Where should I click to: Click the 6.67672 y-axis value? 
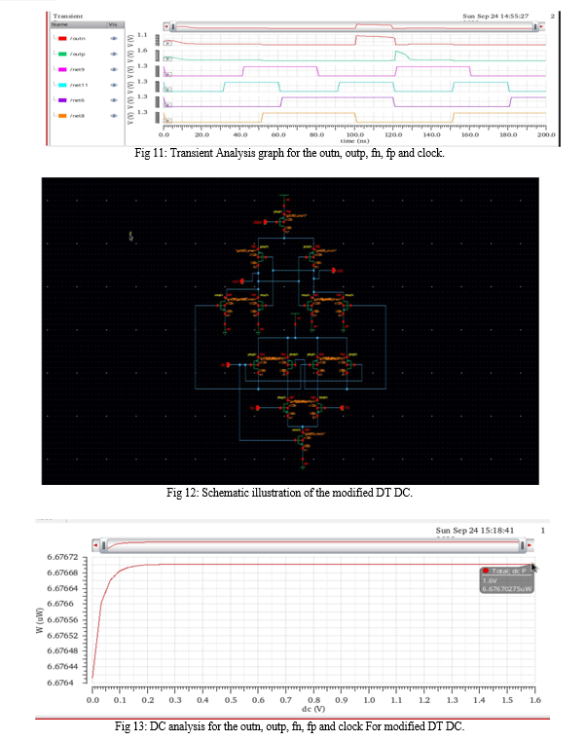coord(62,557)
